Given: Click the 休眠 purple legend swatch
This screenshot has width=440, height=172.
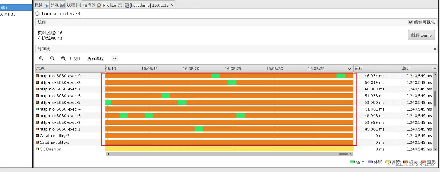Looking at the screenshot, I should tap(370, 162).
